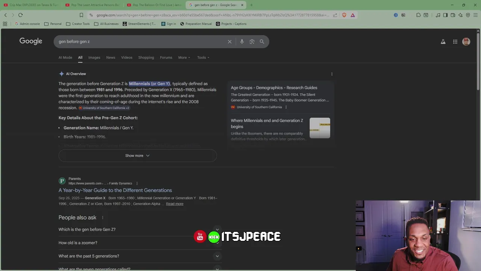
Task: Open the Leo AI sparkle icon
Action: [460, 15]
